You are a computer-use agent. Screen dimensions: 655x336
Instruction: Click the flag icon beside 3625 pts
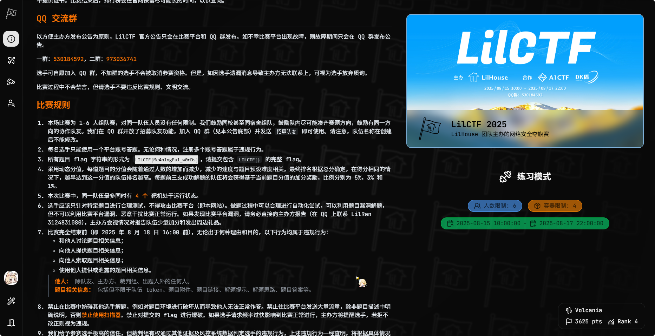(x=569, y=322)
